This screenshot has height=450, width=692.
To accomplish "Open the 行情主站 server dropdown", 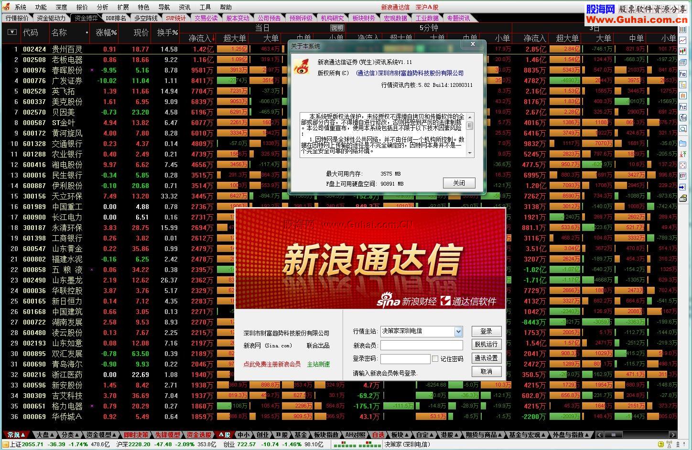I will (458, 331).
